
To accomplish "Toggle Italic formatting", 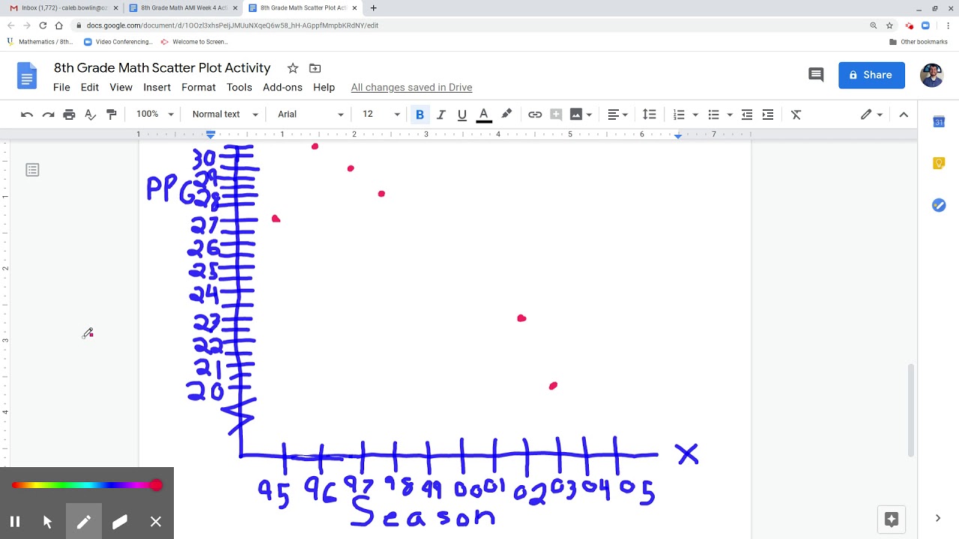I will coord(441,115).
